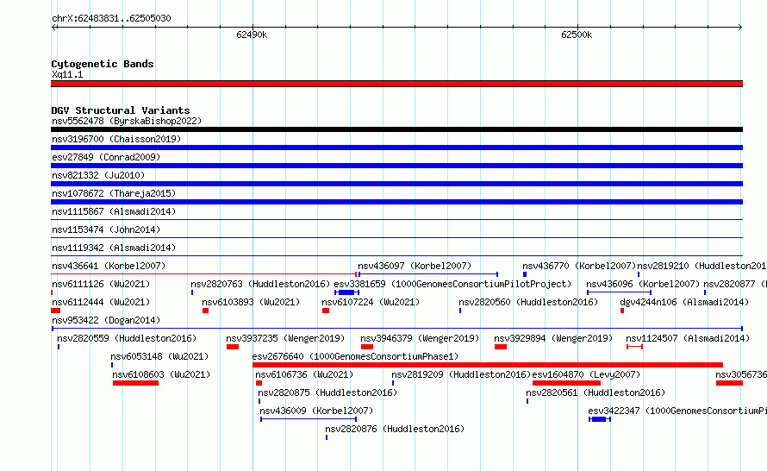Click esv3422347 variant label
This screenshot has height=471, width=767.
coord(677,411)
